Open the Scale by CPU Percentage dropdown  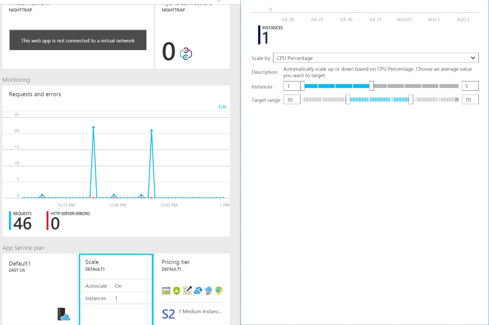[376, 58]
